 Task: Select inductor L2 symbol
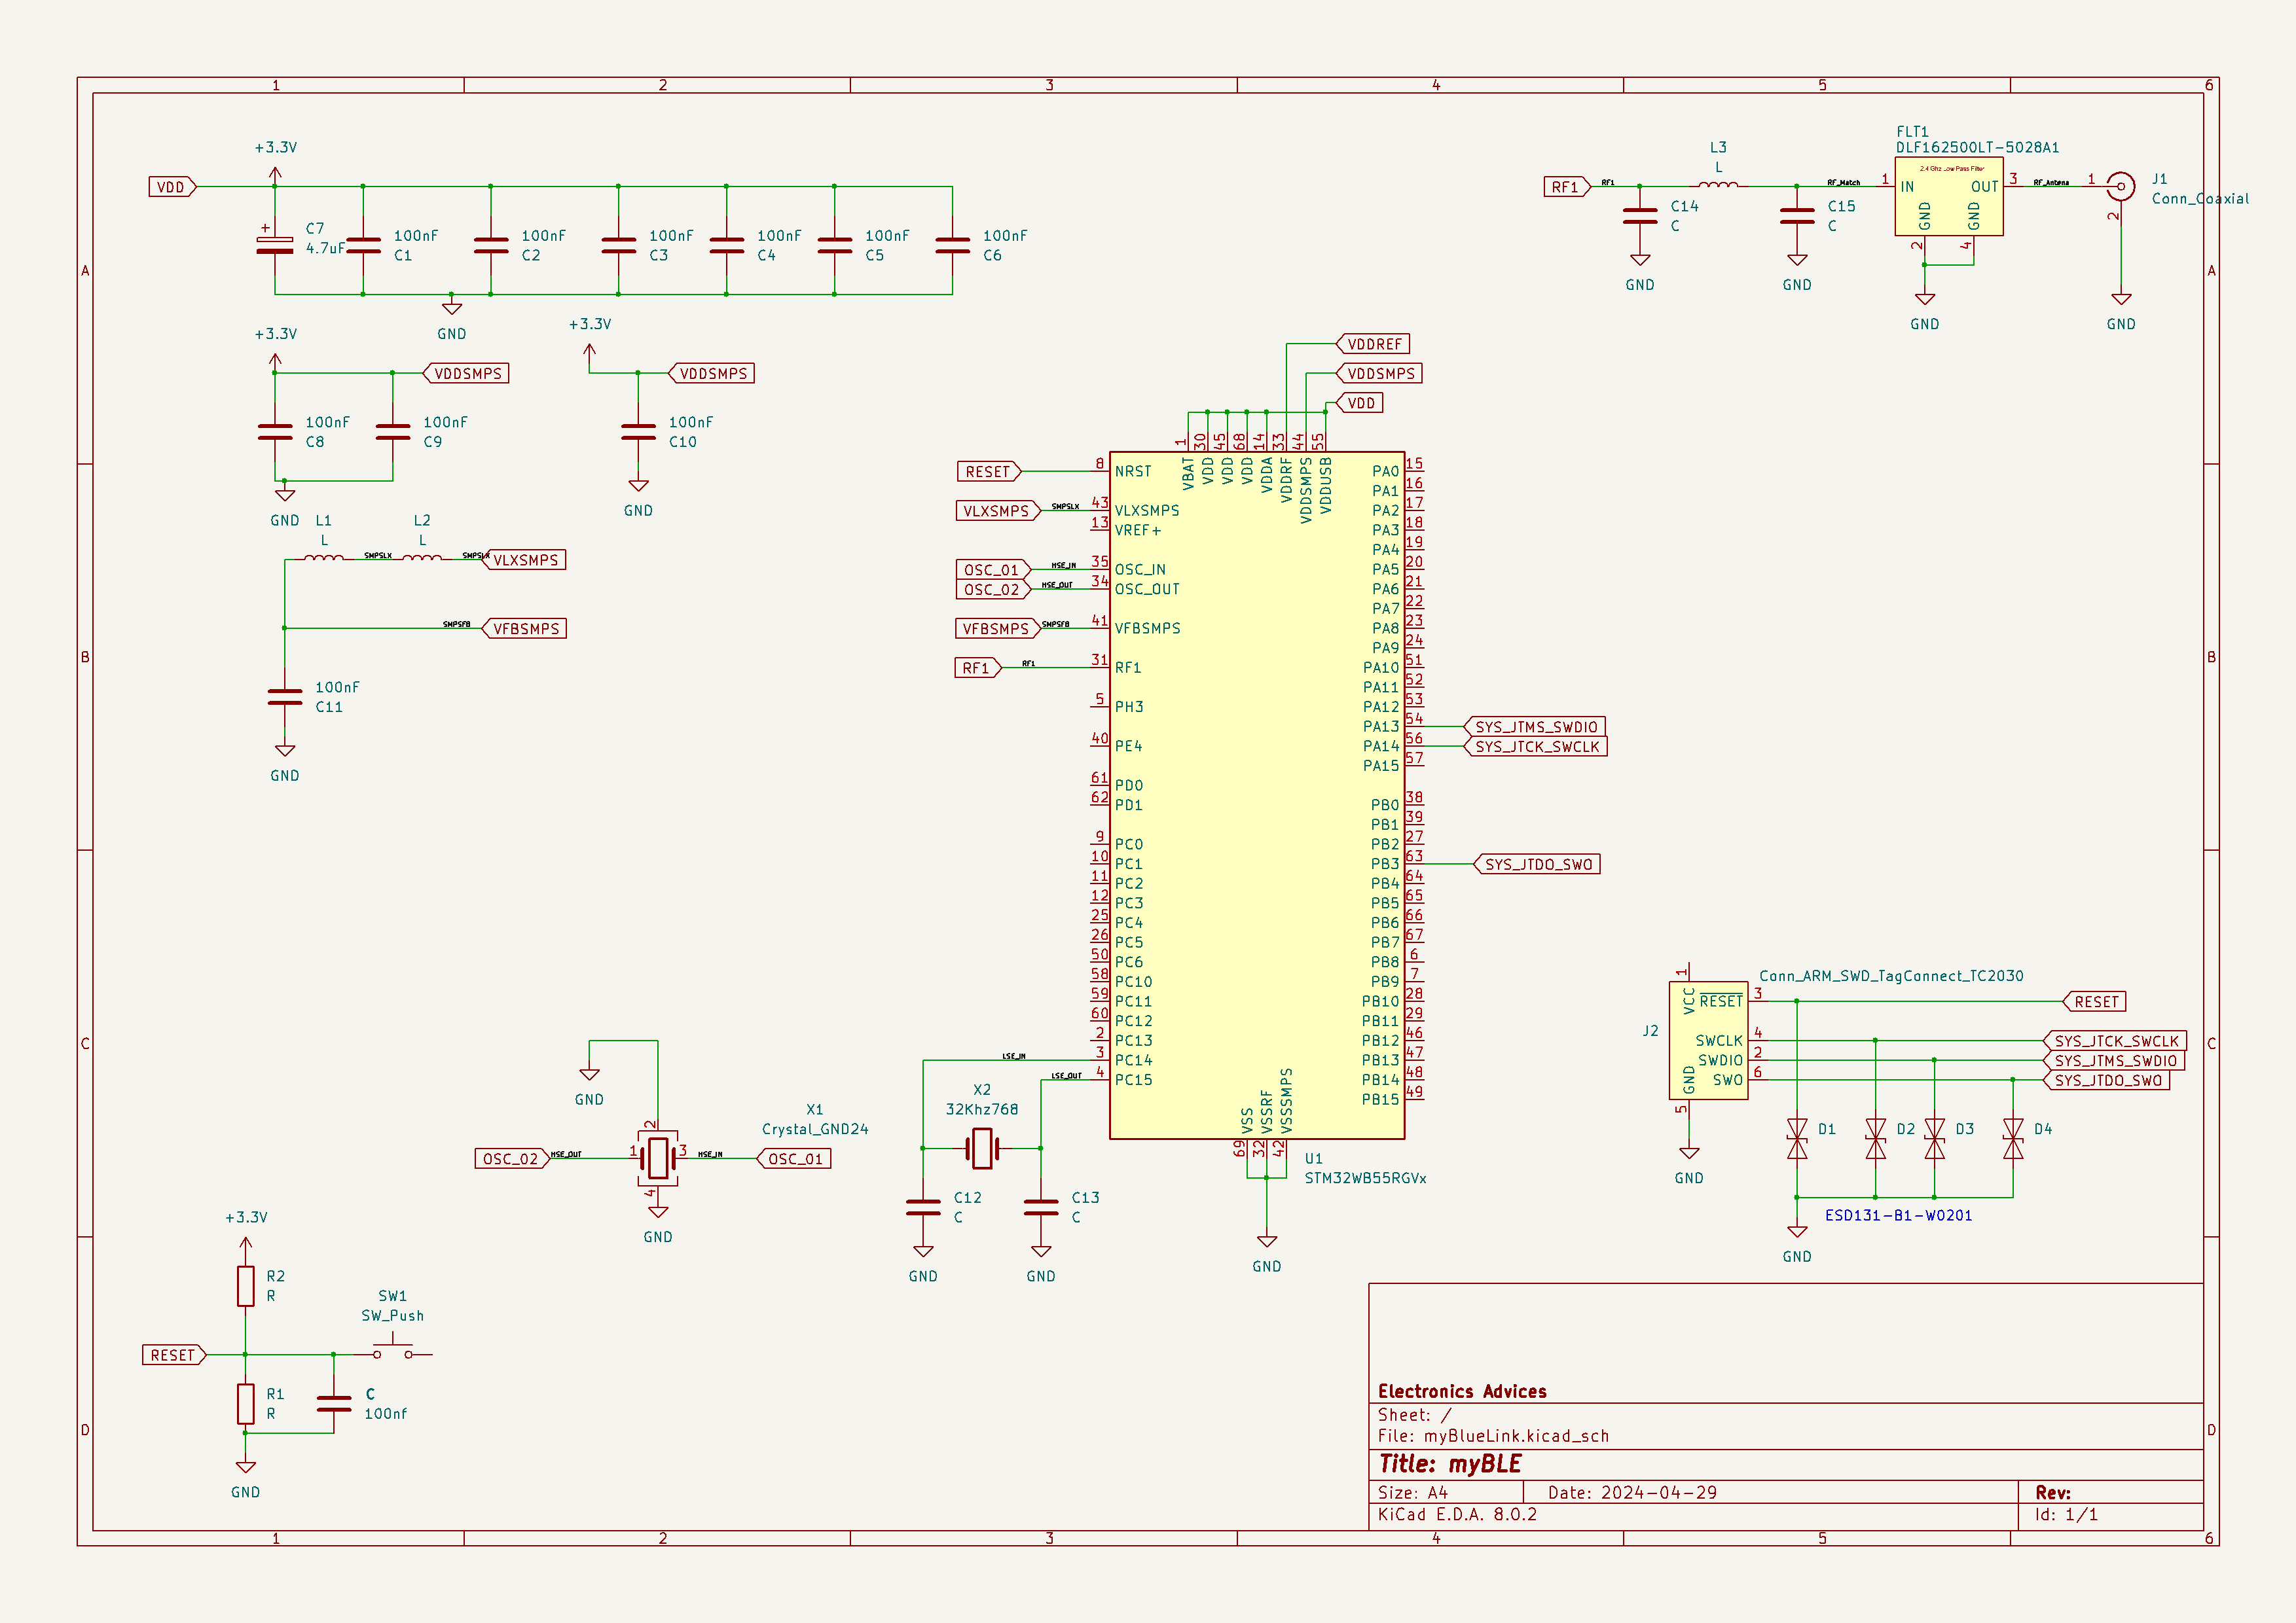[x=422, y=558]
